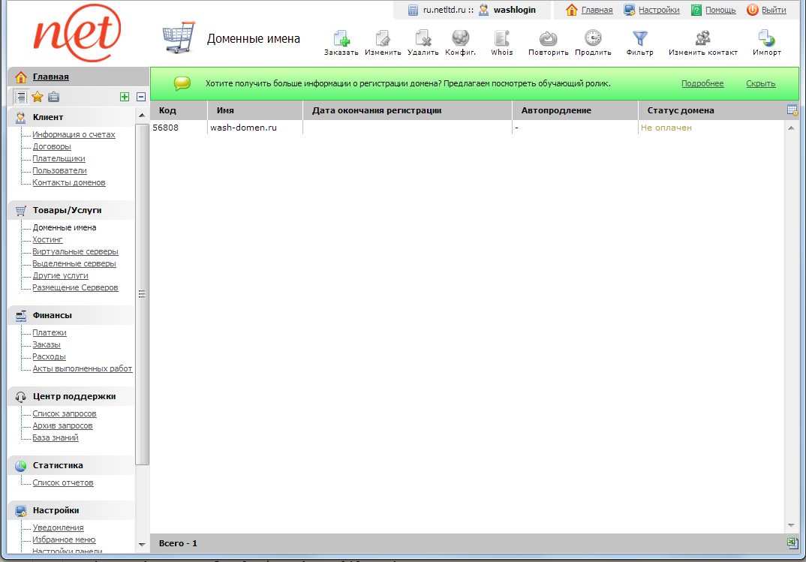This screenshot has height=562, width=806.
Task: Select the wash-domen.ru table row
Action: coord(243,128)
